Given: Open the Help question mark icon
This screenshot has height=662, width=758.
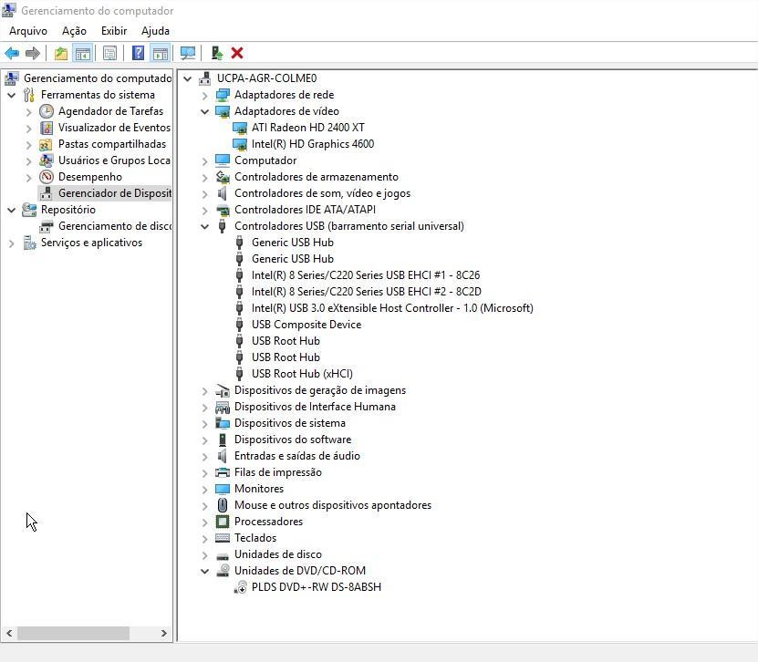Looking at the screenshot, I should 139,53.
